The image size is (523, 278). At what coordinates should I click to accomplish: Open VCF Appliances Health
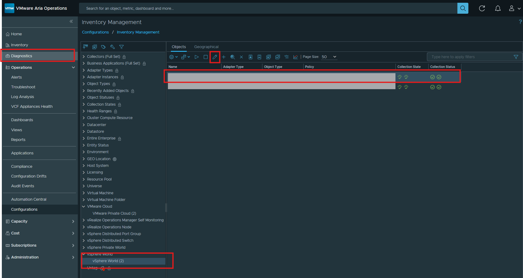click(x=32, y=107)
